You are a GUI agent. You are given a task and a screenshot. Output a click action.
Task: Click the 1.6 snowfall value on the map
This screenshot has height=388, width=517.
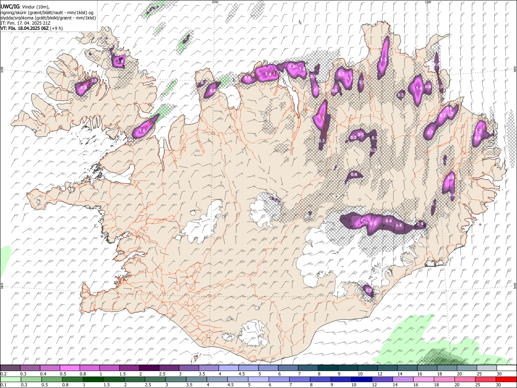click(142, 131)
